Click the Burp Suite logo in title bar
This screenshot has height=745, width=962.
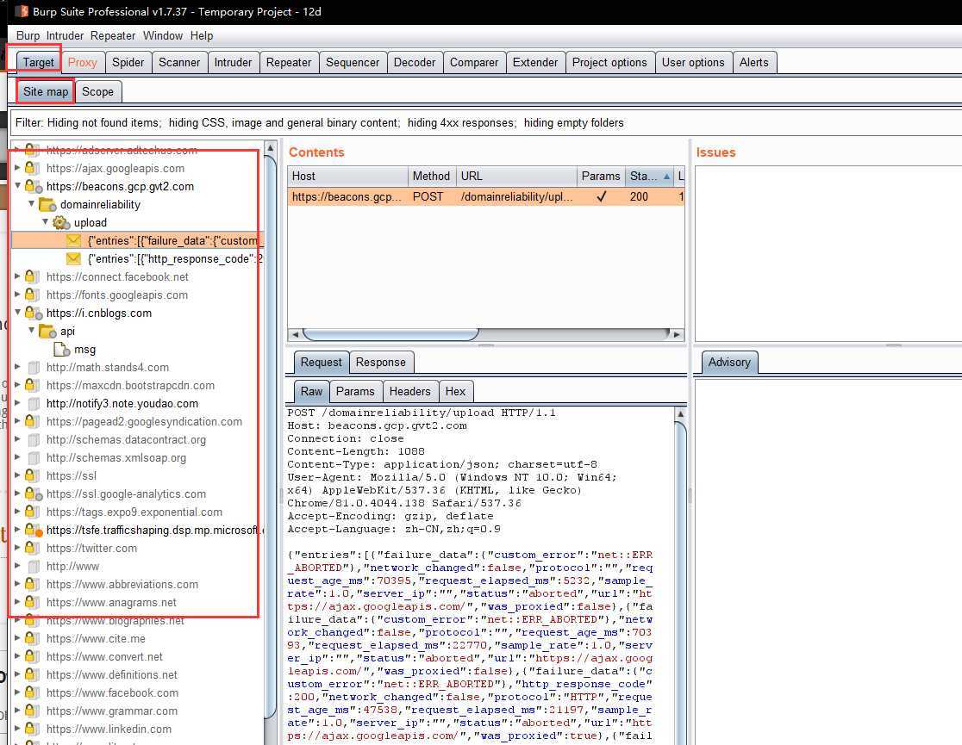pyautogui.click(x=22, y=11)
